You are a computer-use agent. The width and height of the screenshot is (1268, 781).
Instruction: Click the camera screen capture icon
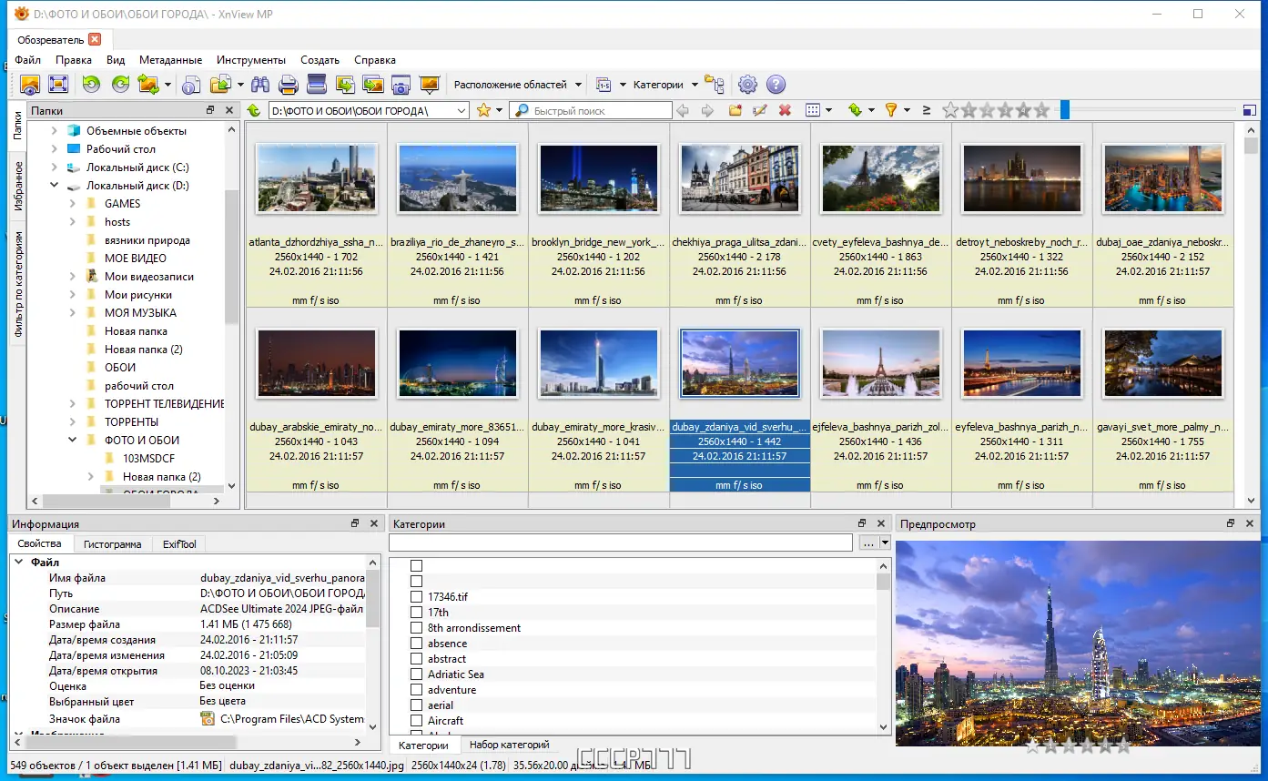pos(401,85)
